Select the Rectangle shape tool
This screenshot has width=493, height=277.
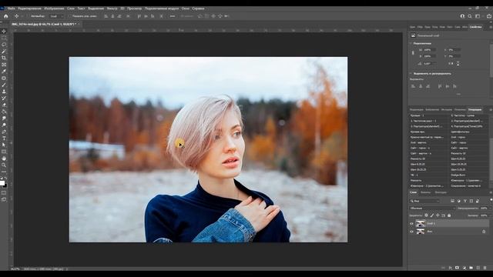pyautogui.click(x=4, y=152)
